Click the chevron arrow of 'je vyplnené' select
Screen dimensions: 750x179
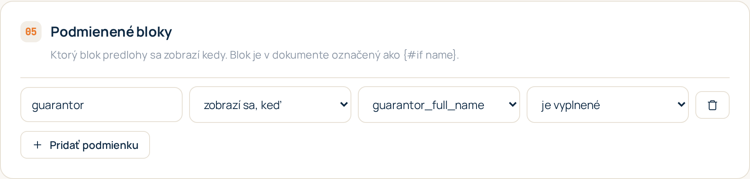coord(681,105)
